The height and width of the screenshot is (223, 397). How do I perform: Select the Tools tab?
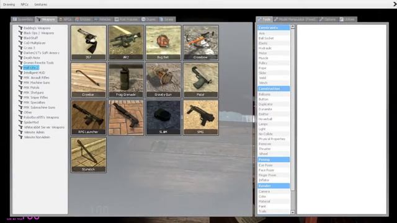(264, 19)
